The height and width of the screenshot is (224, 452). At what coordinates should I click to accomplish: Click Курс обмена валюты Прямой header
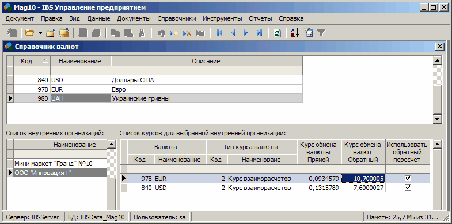click(x=319, y=152)
